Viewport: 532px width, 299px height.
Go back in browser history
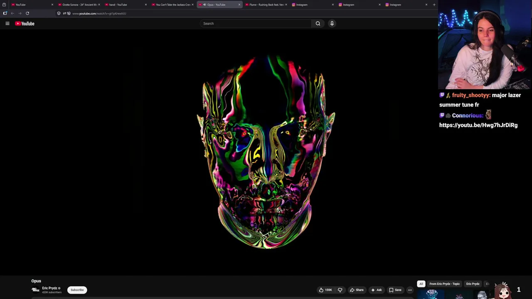pyautogui.click(x=12, y=13)
